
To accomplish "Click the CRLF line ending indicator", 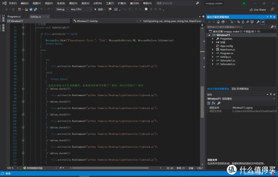I will (x=200, y=168).
